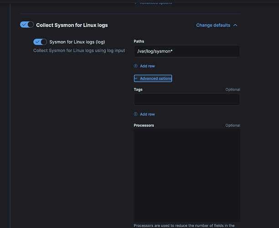
Task: Click the Tags label
Action: [138, 89]
